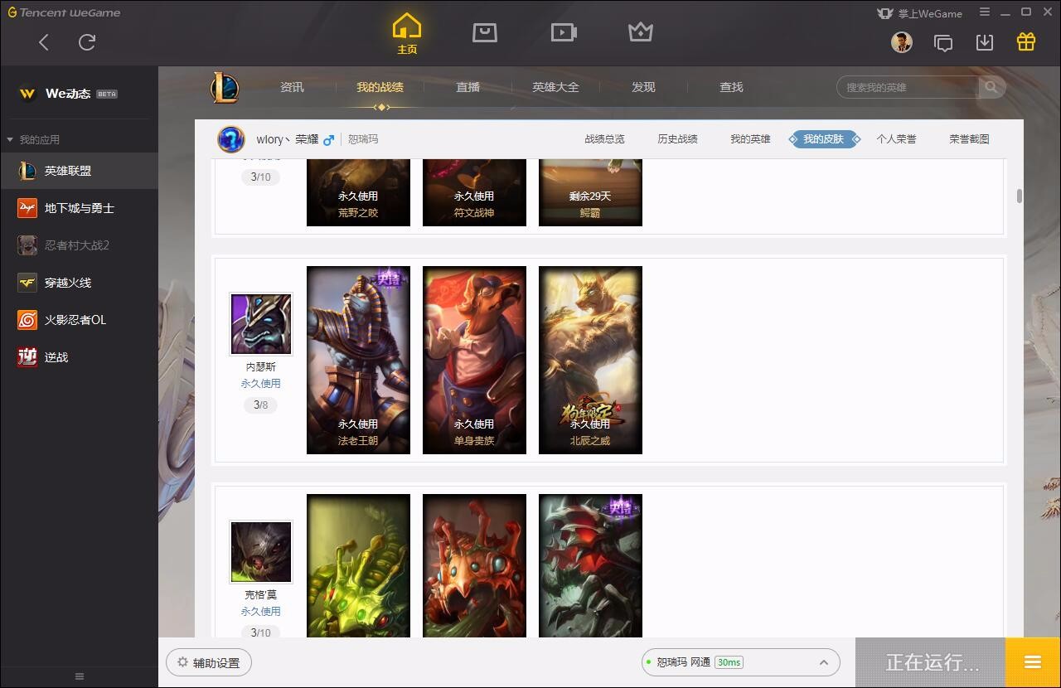Switch to 我的英雄 sub-tab

tap(750, 139)
